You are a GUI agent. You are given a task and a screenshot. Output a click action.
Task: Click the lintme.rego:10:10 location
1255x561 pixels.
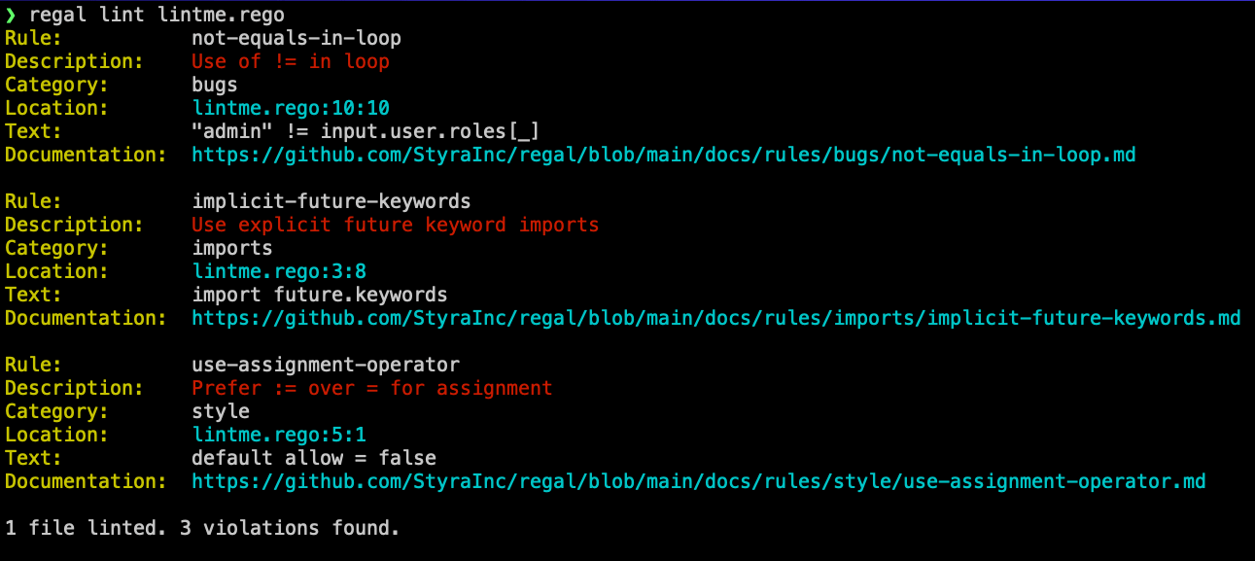(291, 108)
